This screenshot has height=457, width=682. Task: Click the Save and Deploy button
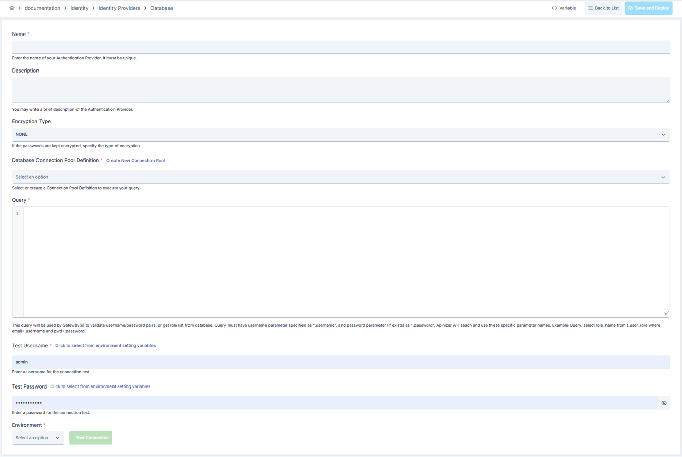(x=649, y=8)
